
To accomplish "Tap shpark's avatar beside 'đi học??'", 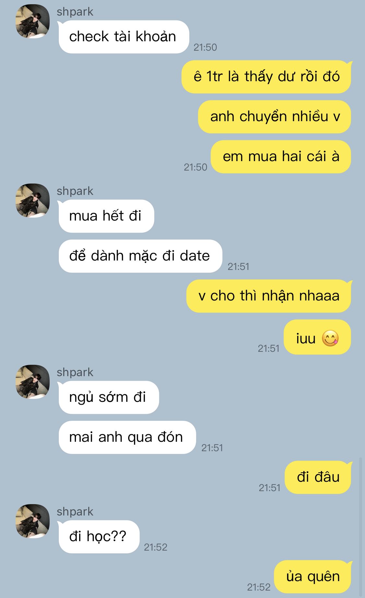I will pyautogui.click(x=32, y=521).
